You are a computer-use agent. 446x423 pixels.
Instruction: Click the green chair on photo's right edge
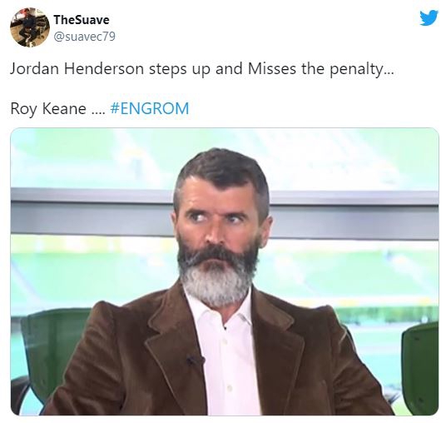(419, 366)
